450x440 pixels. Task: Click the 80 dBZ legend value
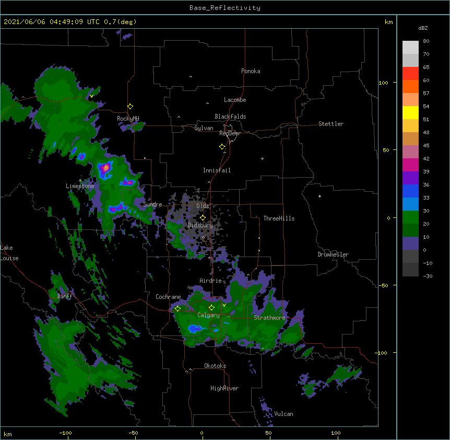click(x=426, y=41)
